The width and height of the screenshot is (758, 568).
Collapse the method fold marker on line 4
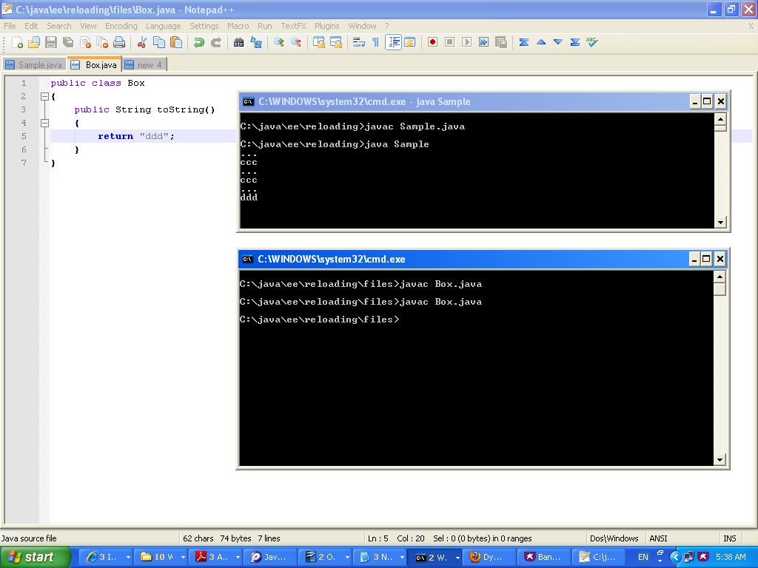point(44,124)
